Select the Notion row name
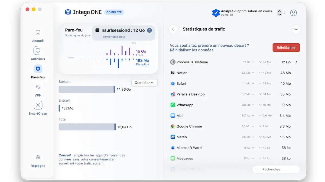The width and height of the screenshot is (325, 182). tap(182, 73)
